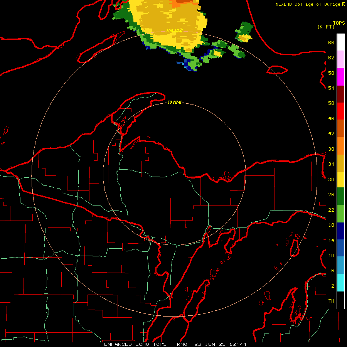
Task: Click the 26 legend value
Action: [x=331, y=195]
